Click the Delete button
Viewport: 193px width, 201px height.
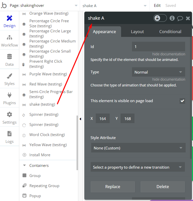tap(163, 187)
